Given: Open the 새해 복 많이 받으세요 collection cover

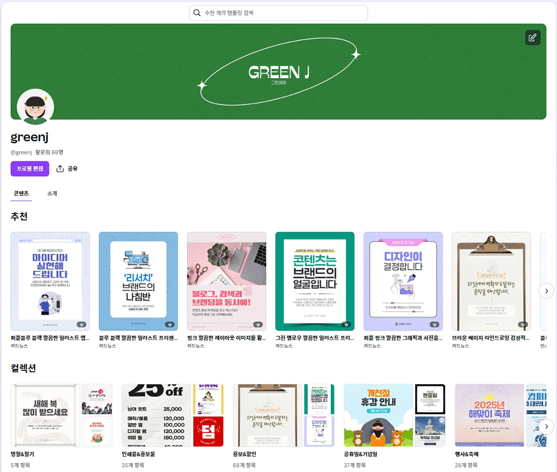Looking at the screenshot, I should point(45,415).
